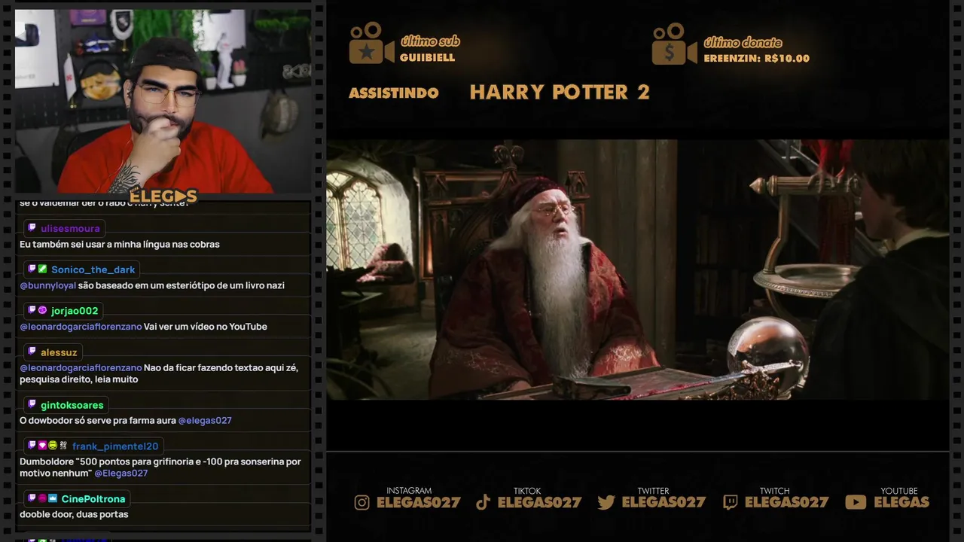964x542 pixels.
Task: Click message 'Vai ver um vídeo no YouTube'
Action: pyautogui.click(x=206, y=327)
